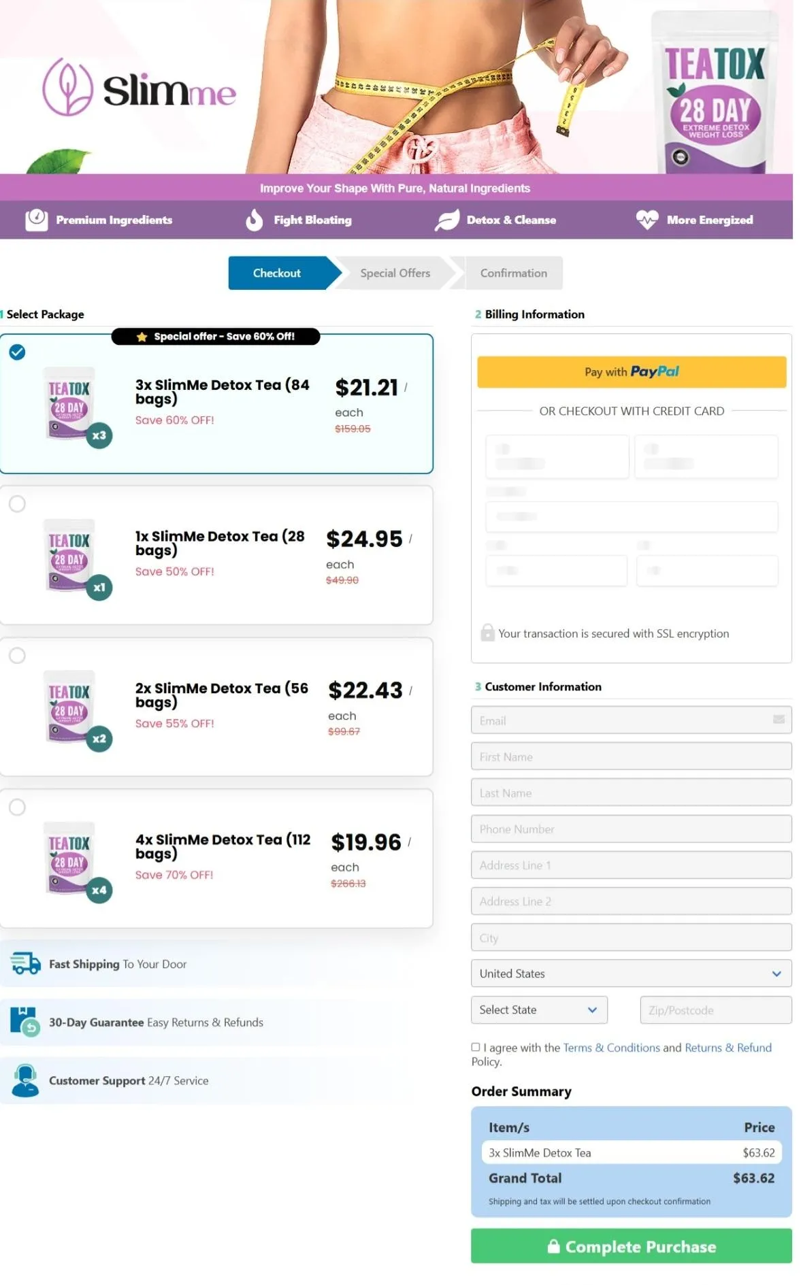Open the United States country dropdown
The width and height of the screenshot is (801, 1285).
coord(630,973)
